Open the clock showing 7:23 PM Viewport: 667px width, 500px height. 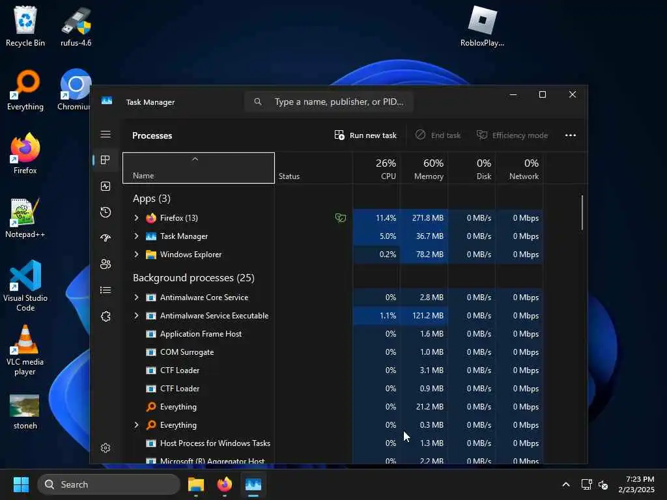coord(636,484)
